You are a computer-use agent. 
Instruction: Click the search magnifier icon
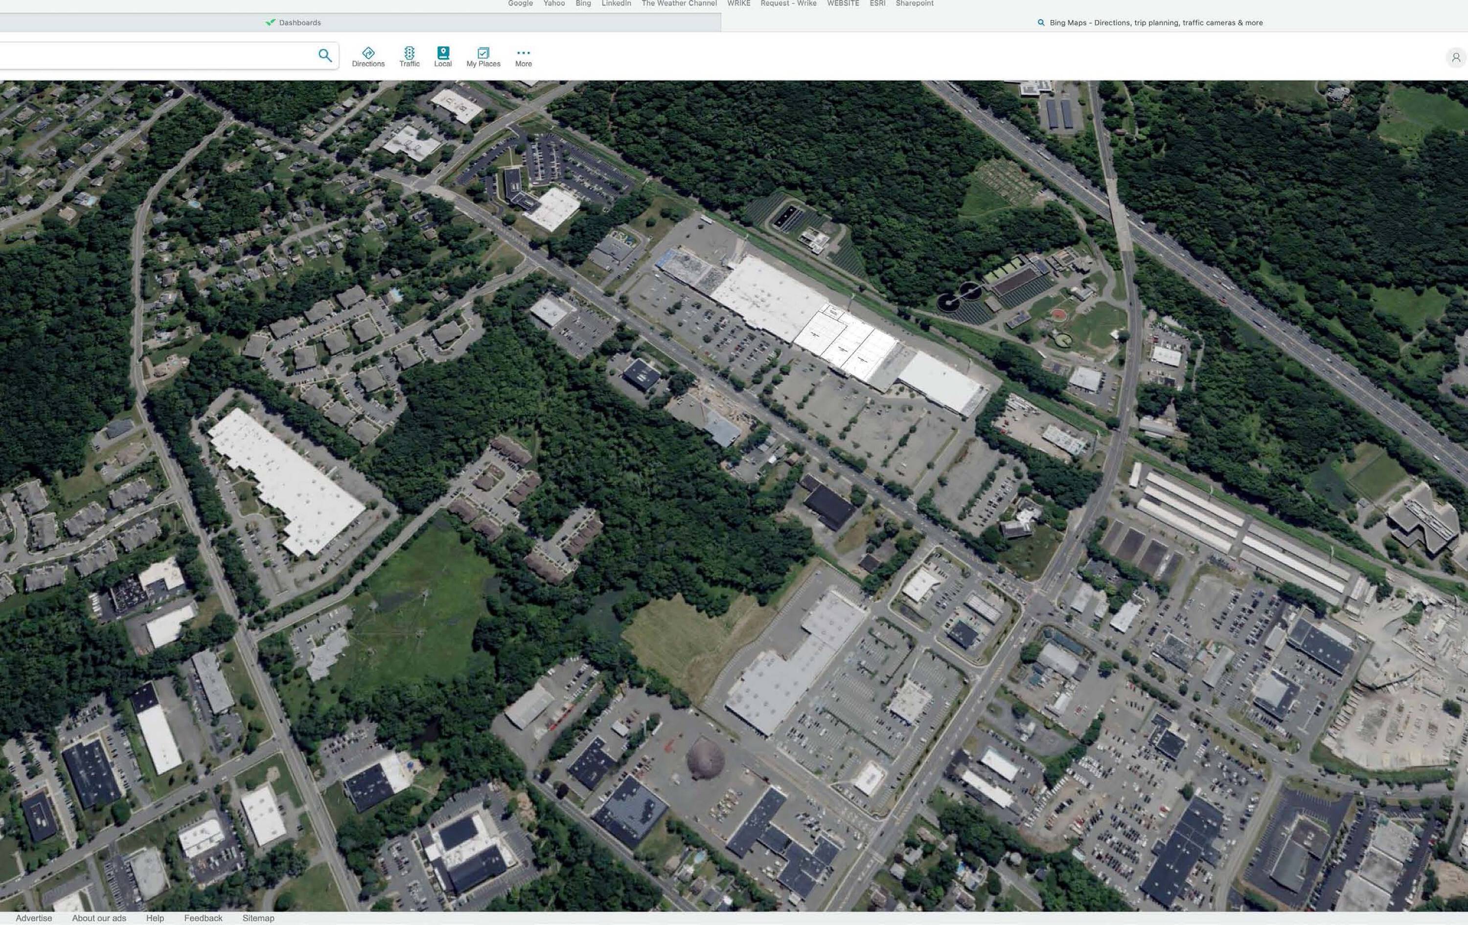coord(325,55)
